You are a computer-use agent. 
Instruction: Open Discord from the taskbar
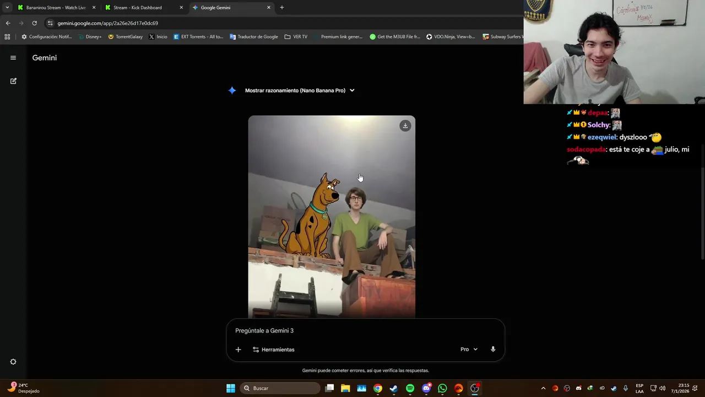[x=426, y=388]
